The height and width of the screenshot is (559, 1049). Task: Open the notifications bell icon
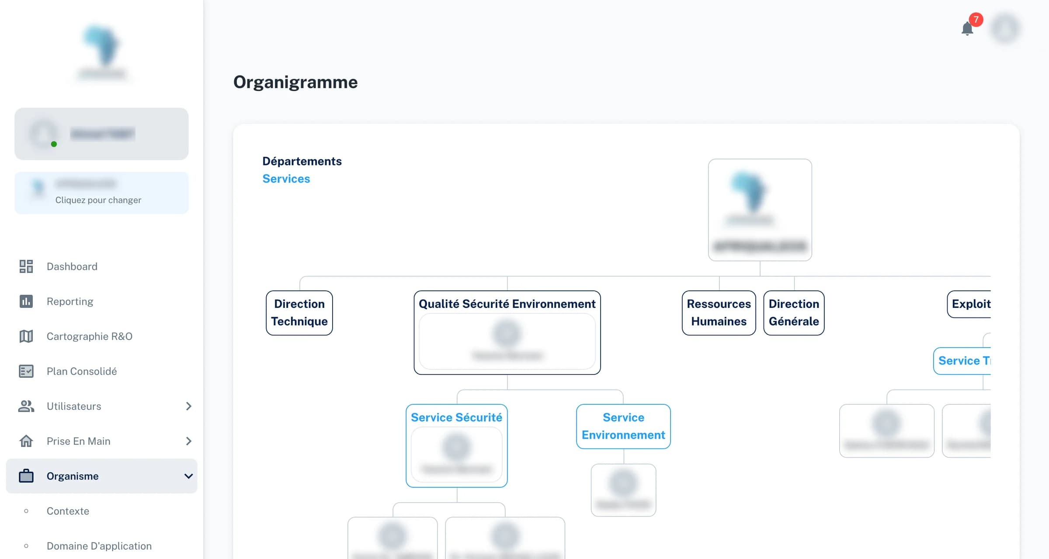967,29
